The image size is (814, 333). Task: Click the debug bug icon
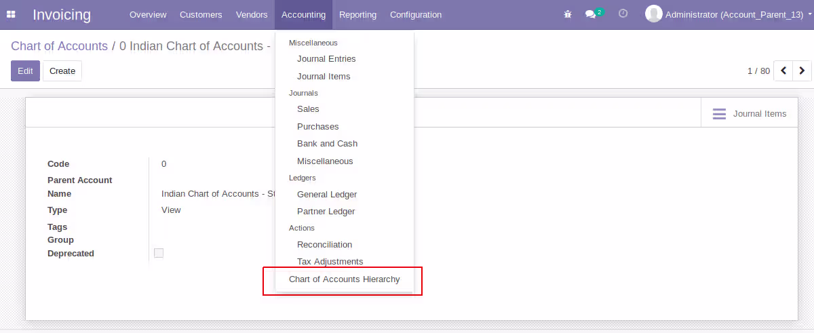tap(568, 14)
